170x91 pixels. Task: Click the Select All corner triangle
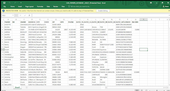(x=3, y=20)
